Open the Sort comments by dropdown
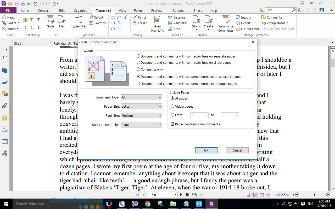This screenshot has width=335, height=209. coord(141,125)
